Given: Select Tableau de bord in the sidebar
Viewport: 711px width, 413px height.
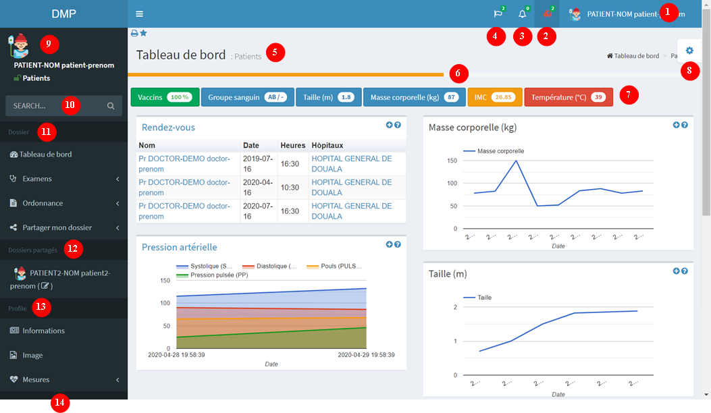Looking at the screenshot, I should pyautogui.click(x=63, y=154).
